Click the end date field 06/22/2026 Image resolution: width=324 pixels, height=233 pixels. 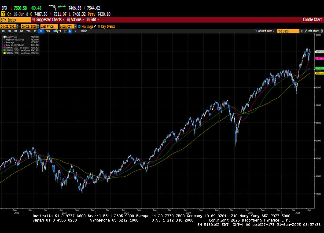pyautogui.click(x=29, y=26)
